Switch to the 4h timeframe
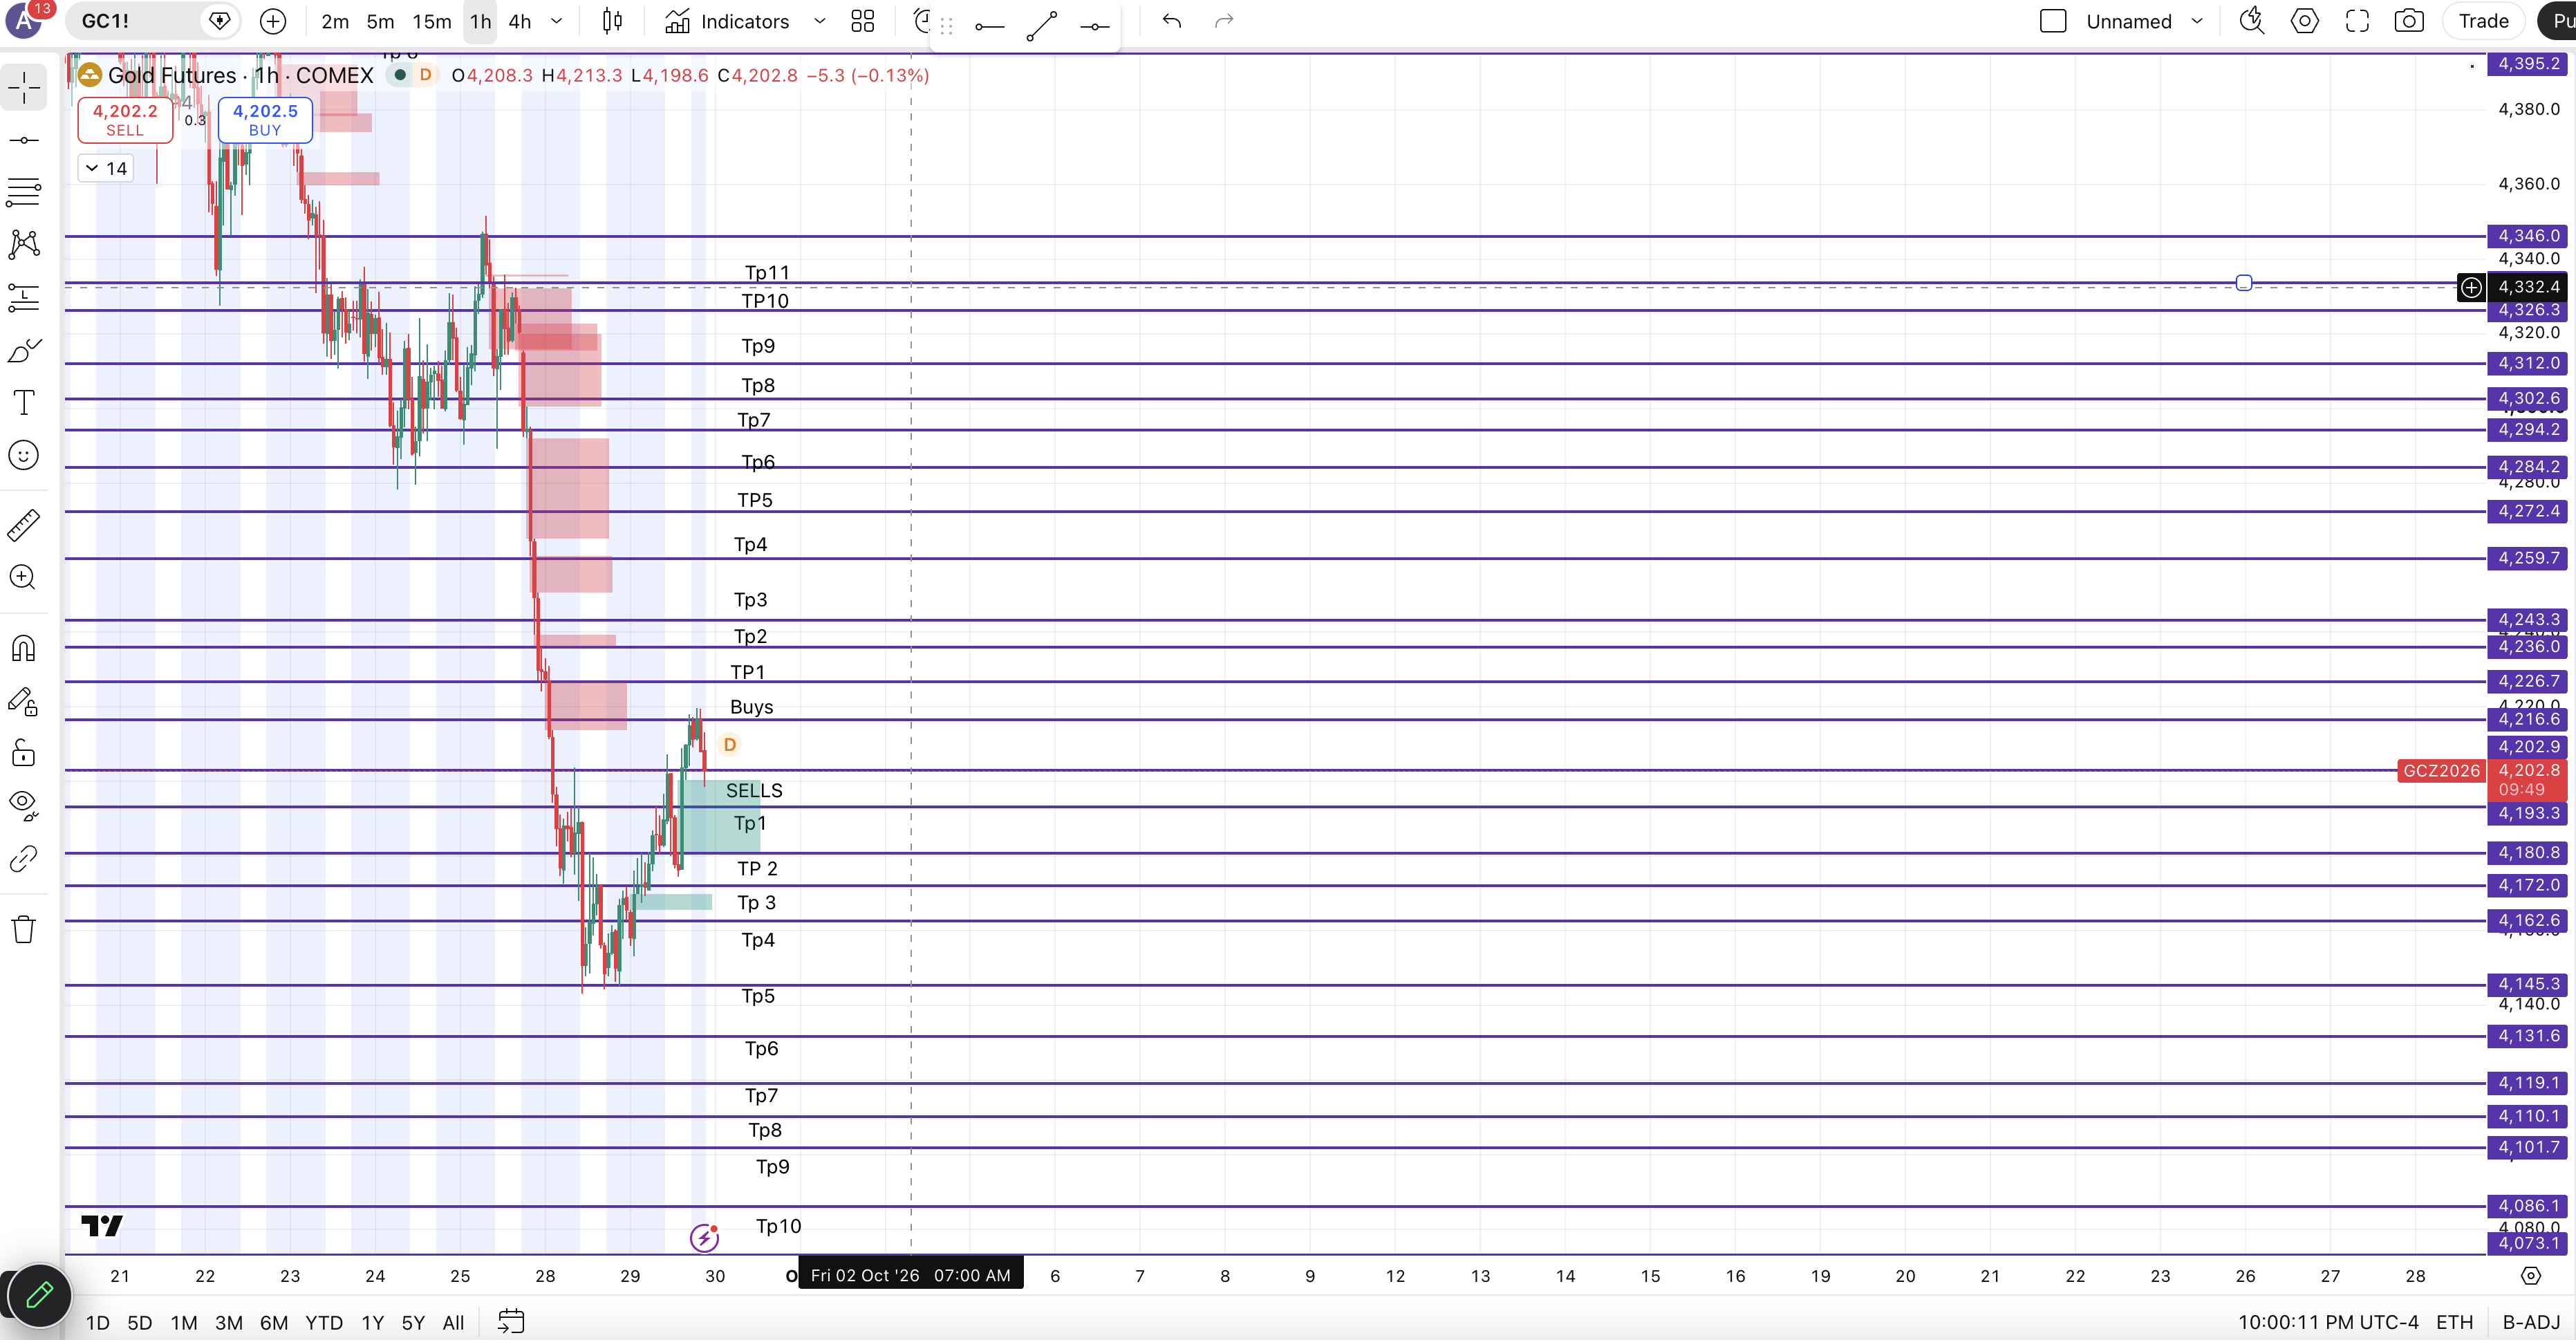The height and width of the screenshot is (1340, 2576). [520, 21]
